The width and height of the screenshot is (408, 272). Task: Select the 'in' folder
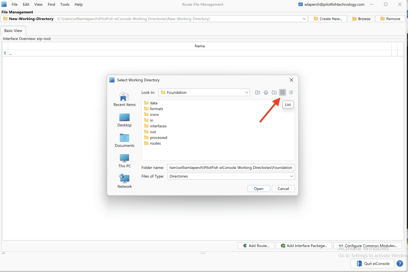(149, 120)
